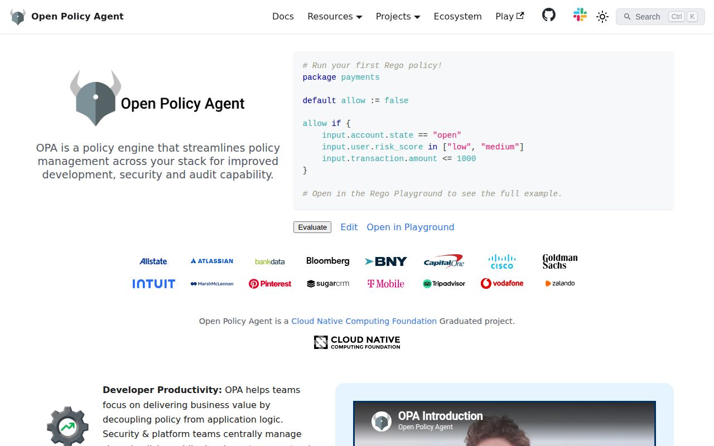Open the Ecosystem navigation item

coord(457,17)
